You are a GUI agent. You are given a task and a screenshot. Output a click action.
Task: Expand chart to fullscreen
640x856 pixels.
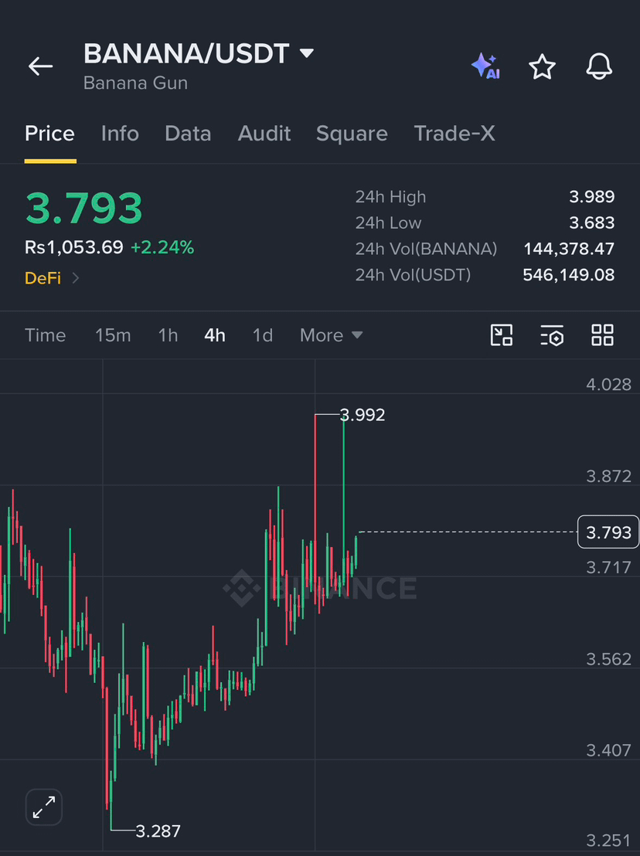coord(44,807)
